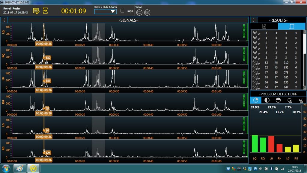Click the muscle icon in the 72 43 652 row
The width and height of the screenshot is (307, 173).
pyautogui.click(x=255, y=68)
